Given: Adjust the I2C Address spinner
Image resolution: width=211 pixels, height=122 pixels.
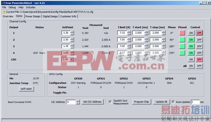Looking at the screenshot, I should tap(78, 102).
